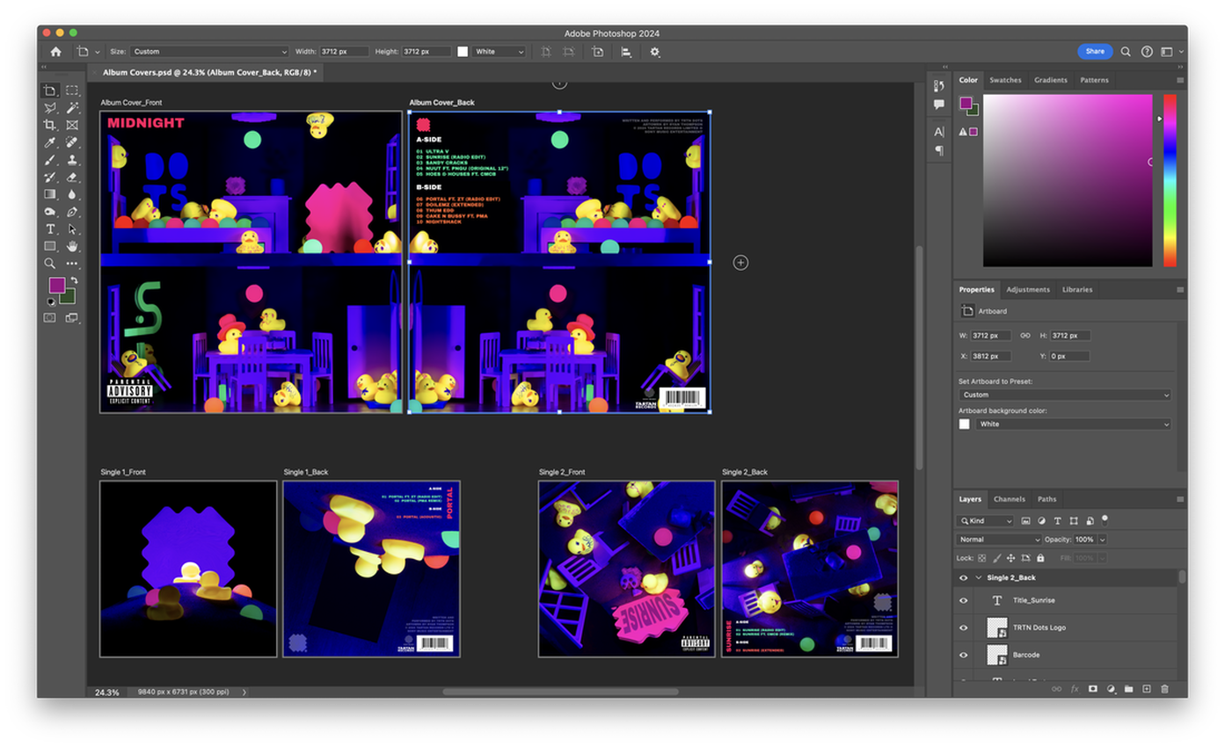Select the Pen tool
The height and width of the screenshot is (747, 1225).
click(x=72, y=212)
